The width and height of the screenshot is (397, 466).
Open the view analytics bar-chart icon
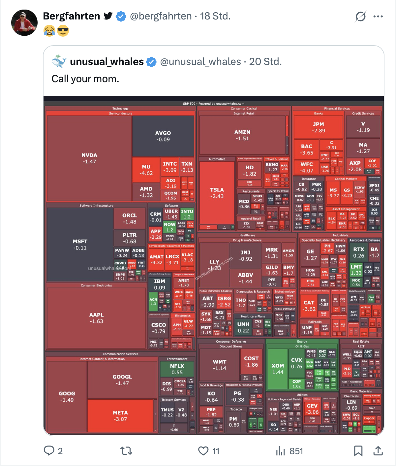click(x=280, y=450)
